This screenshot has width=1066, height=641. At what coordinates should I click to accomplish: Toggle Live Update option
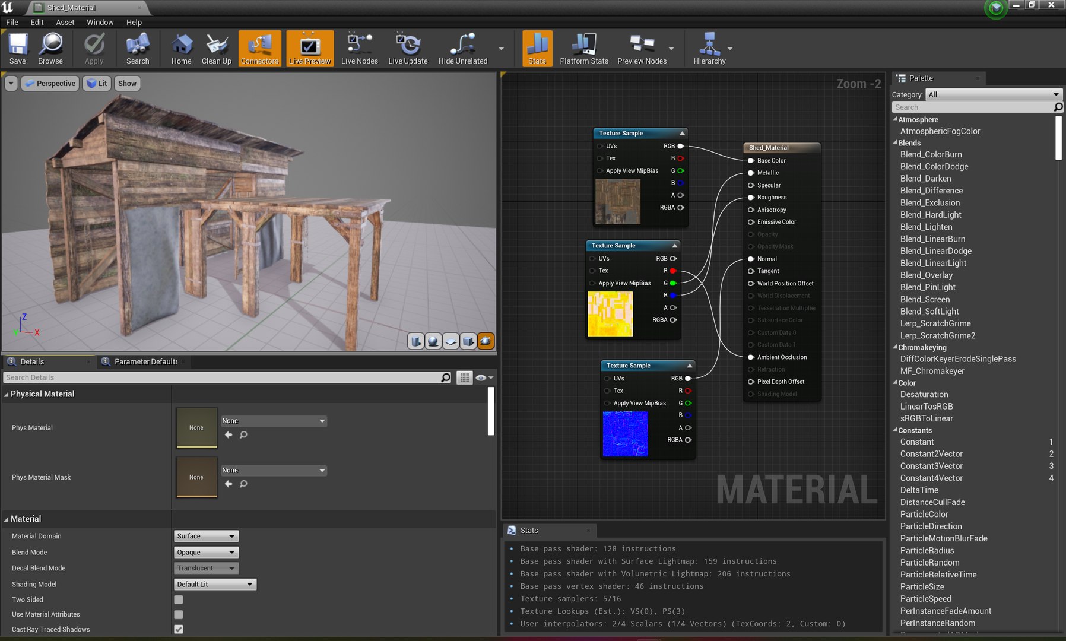(408, 49)
